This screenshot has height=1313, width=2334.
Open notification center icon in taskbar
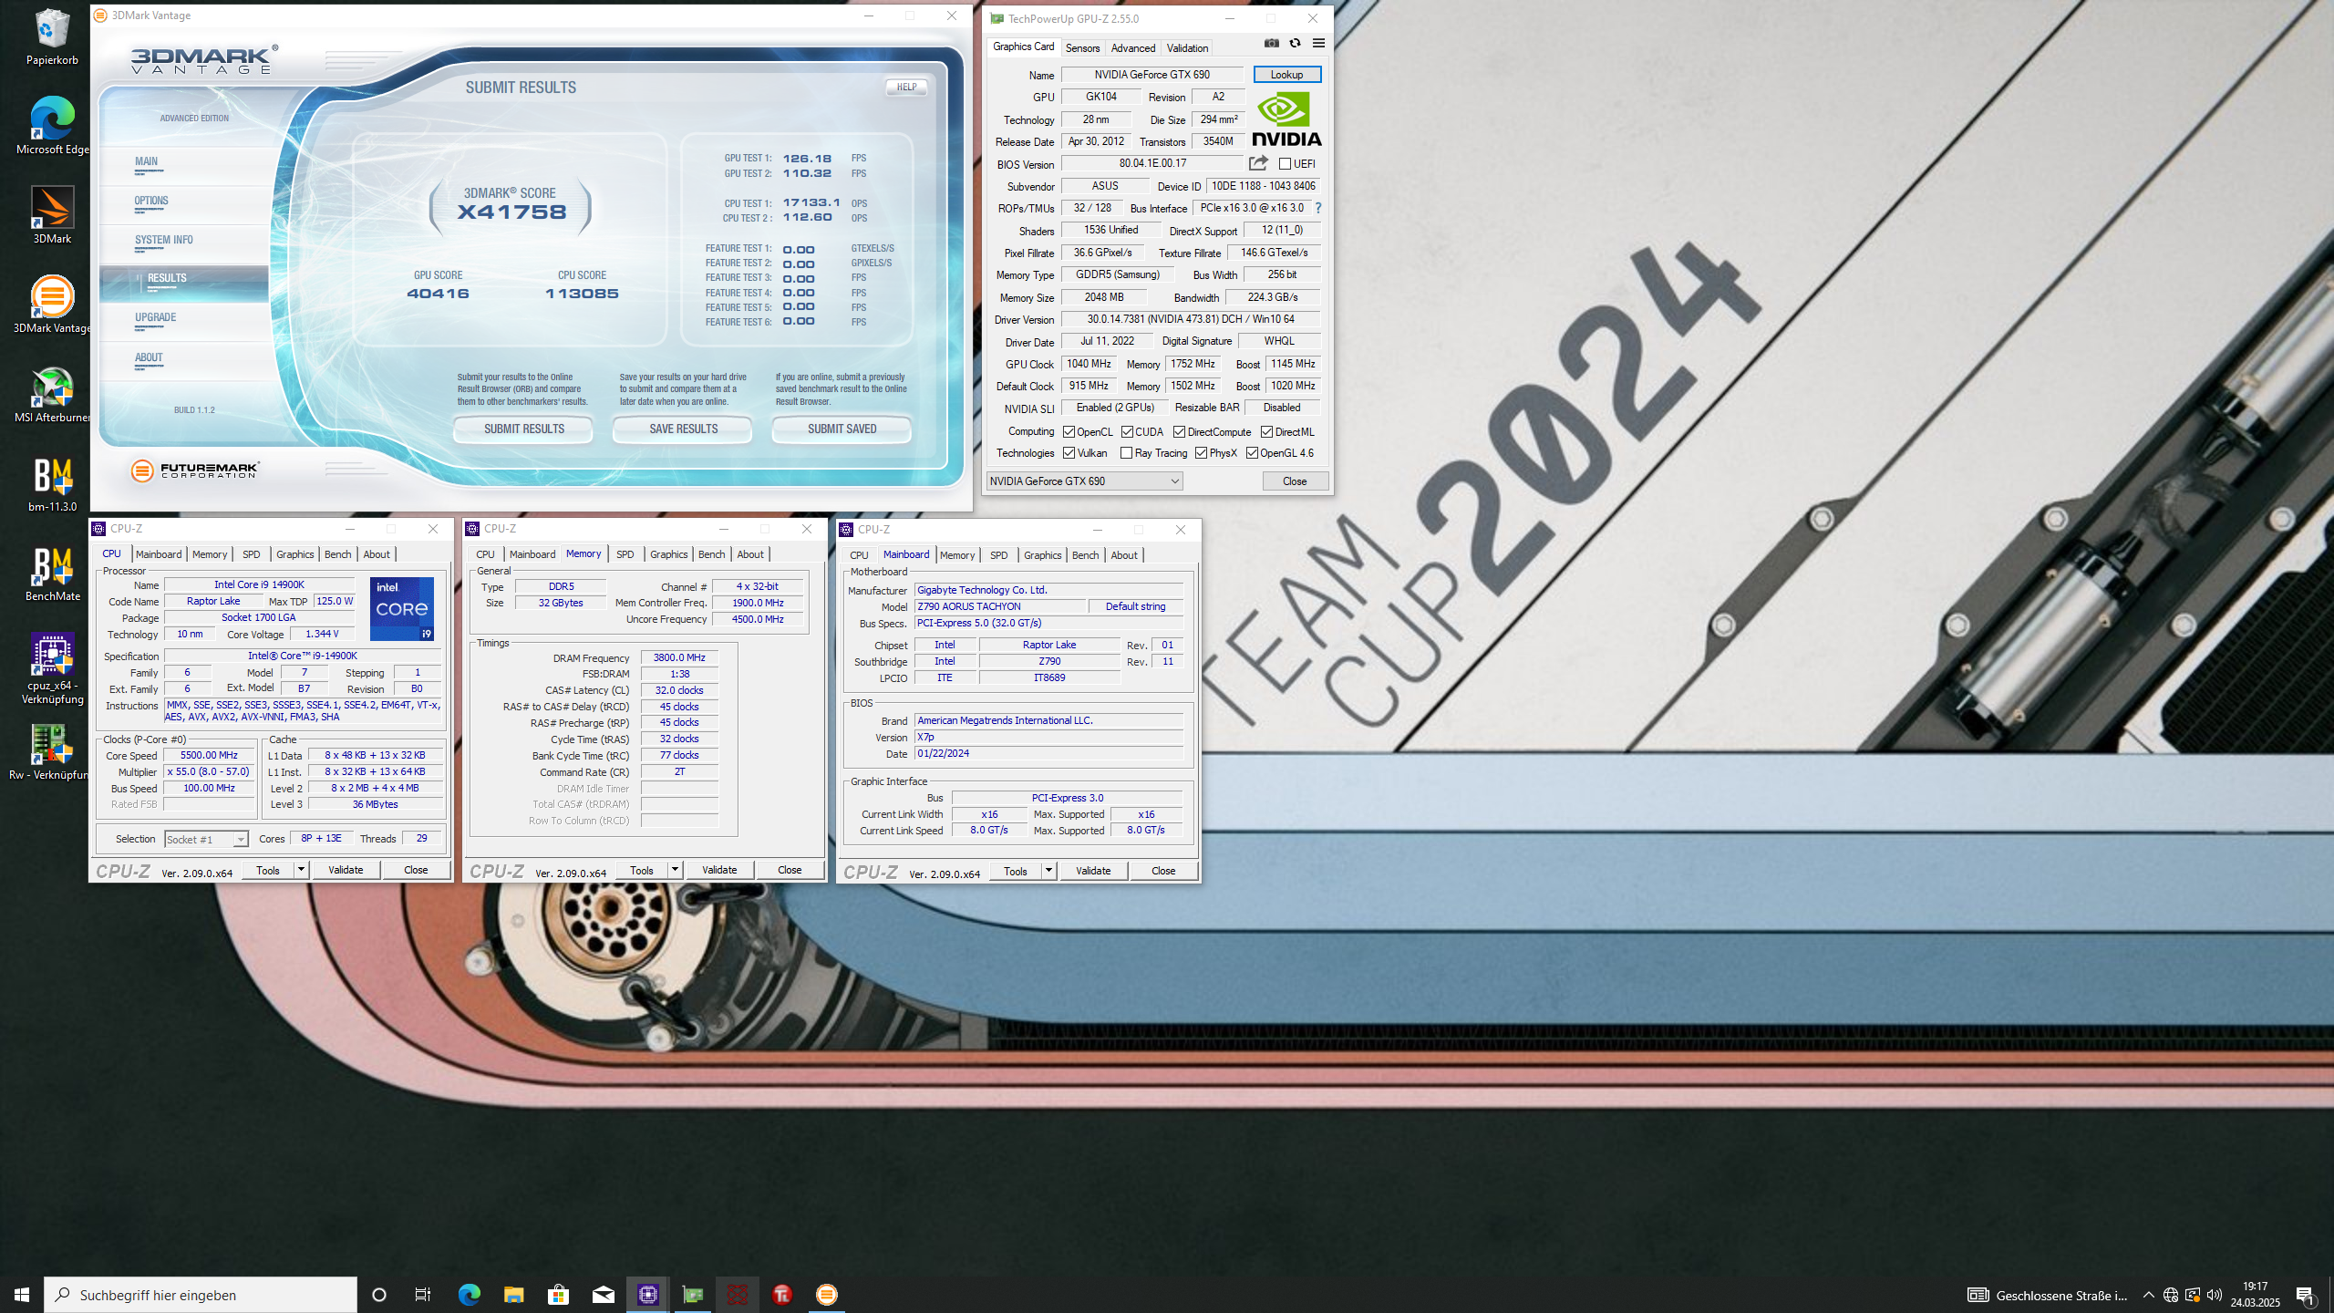coord(2306,1295)
